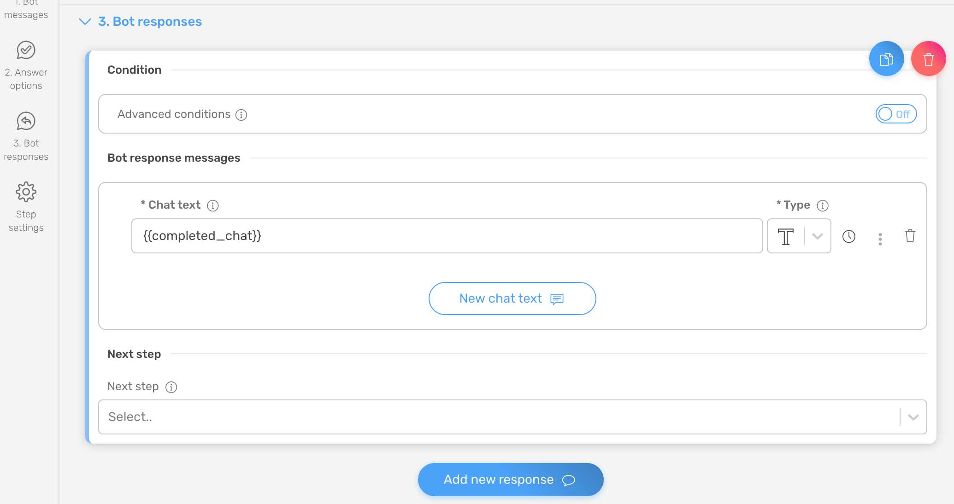Viewport: 954px width, 504px height.
Task: Click the Chat text info icon
Action: point(212,205)
